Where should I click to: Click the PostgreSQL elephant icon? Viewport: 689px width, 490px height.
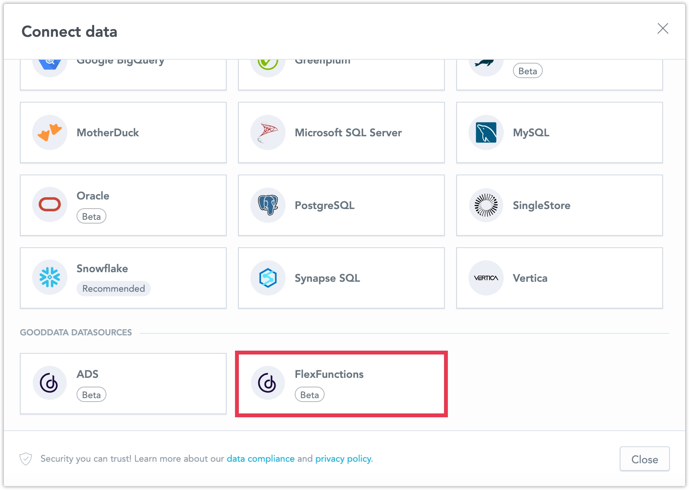point(268,205)
